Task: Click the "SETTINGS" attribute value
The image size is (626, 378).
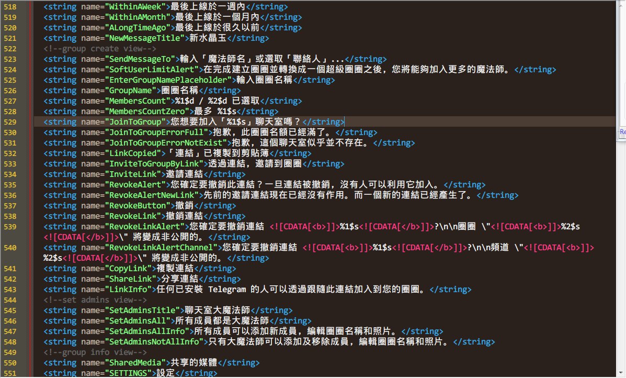Action: tap(128, 373)
